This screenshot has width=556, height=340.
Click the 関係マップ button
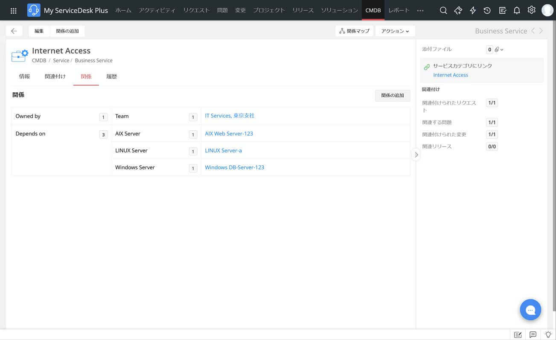pos(354,31)
